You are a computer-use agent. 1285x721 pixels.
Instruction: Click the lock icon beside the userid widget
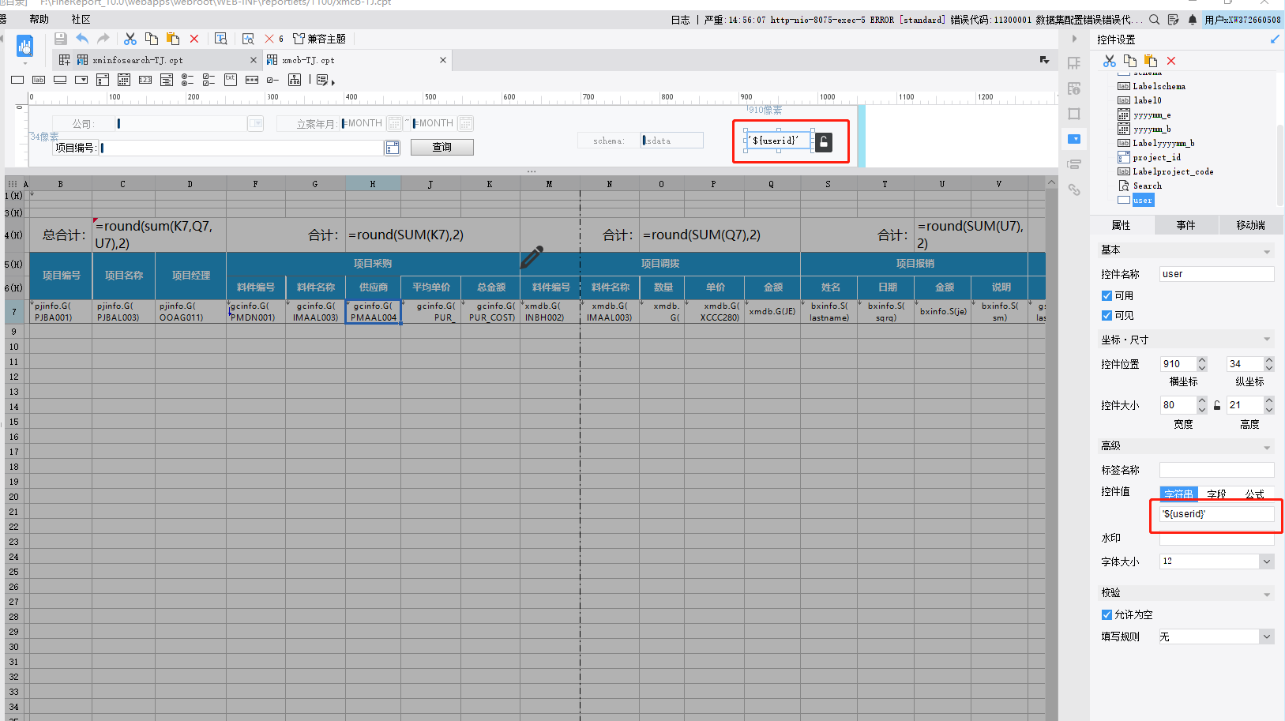coord(824,141)
